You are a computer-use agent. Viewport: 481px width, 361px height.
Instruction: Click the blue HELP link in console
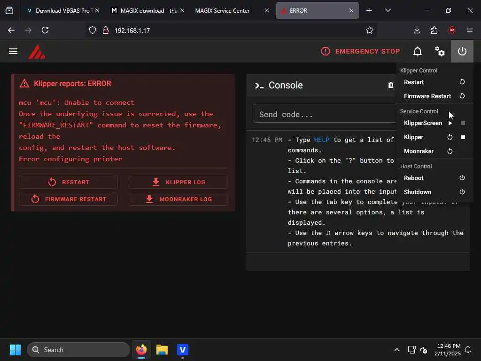[x=321, y=140]
